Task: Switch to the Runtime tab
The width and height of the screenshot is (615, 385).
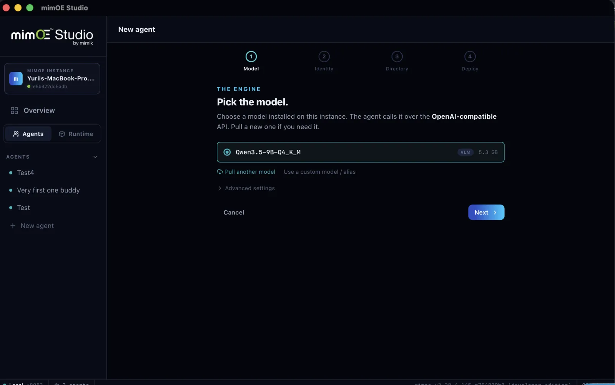Action: point(76,134)
